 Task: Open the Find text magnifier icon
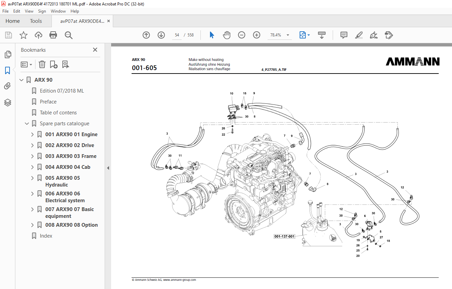click(69, 35)
